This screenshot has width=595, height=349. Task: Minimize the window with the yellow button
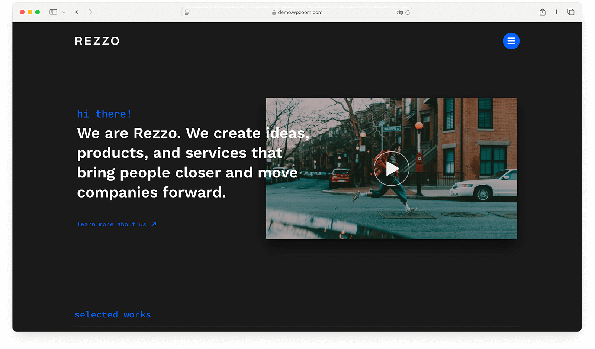point(30,12)
